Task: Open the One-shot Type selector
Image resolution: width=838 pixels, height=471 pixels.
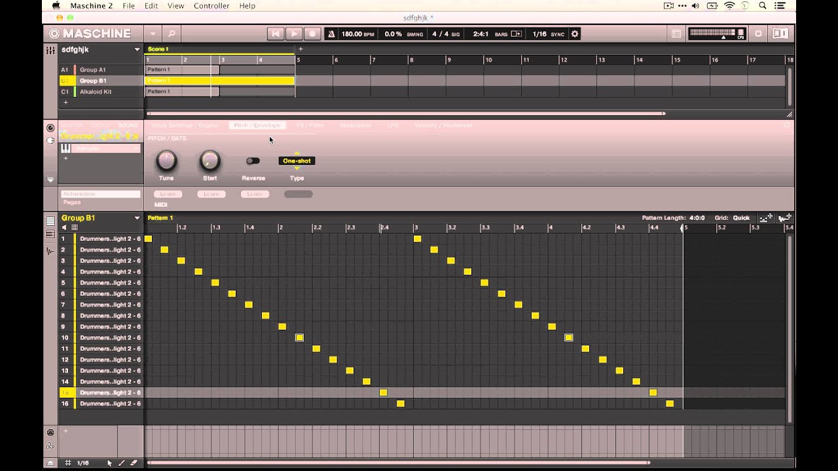Action: (x=297, y=161)
